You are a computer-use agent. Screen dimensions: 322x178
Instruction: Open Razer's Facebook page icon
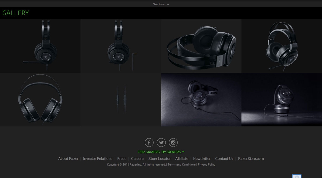click(x=149, y=143)
